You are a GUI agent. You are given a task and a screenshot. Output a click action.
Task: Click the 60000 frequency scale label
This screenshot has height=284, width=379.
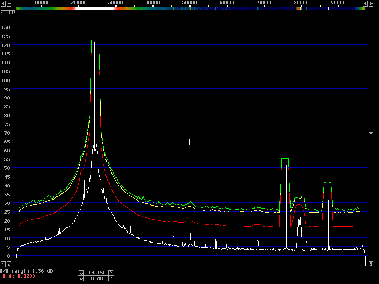[227, 3]
